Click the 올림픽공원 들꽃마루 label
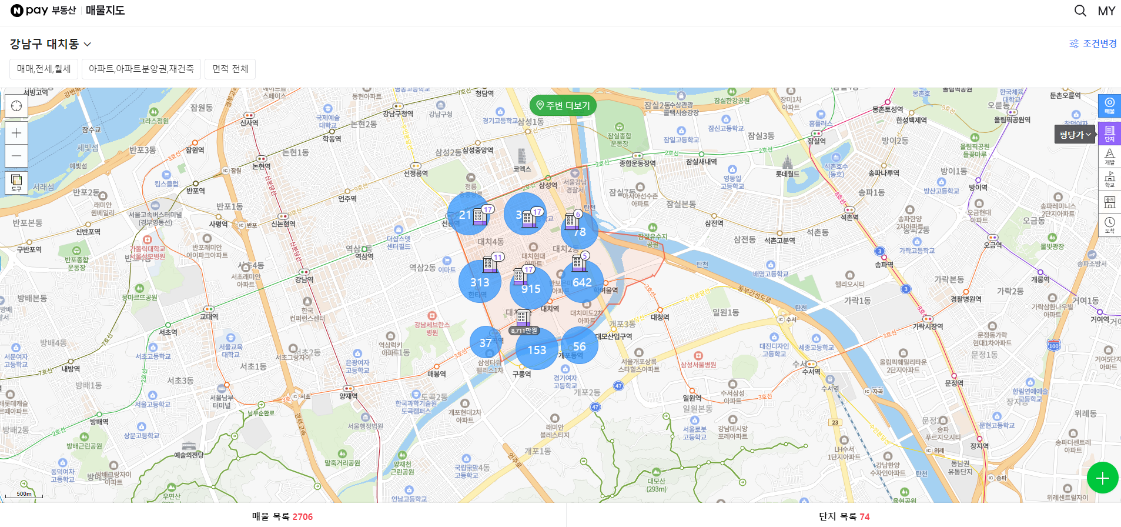 [x=975, y=150]
